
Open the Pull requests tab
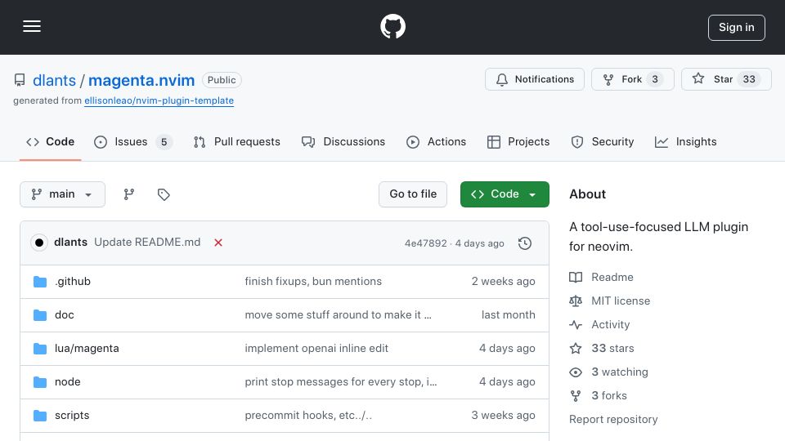[237, 142]
